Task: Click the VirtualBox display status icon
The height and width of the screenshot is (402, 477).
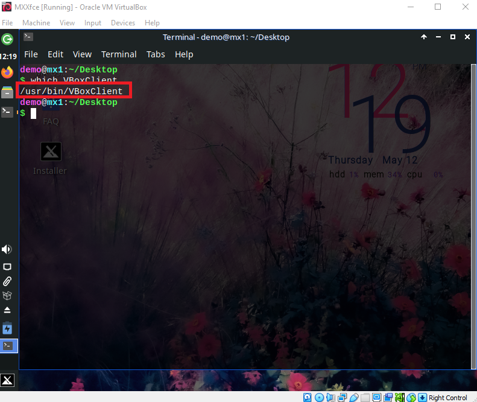Action: [377, 397]
